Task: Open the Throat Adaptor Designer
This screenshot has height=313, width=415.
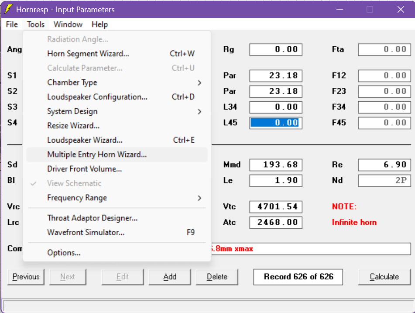Action: pyautogui.click(x=117, y=218)
